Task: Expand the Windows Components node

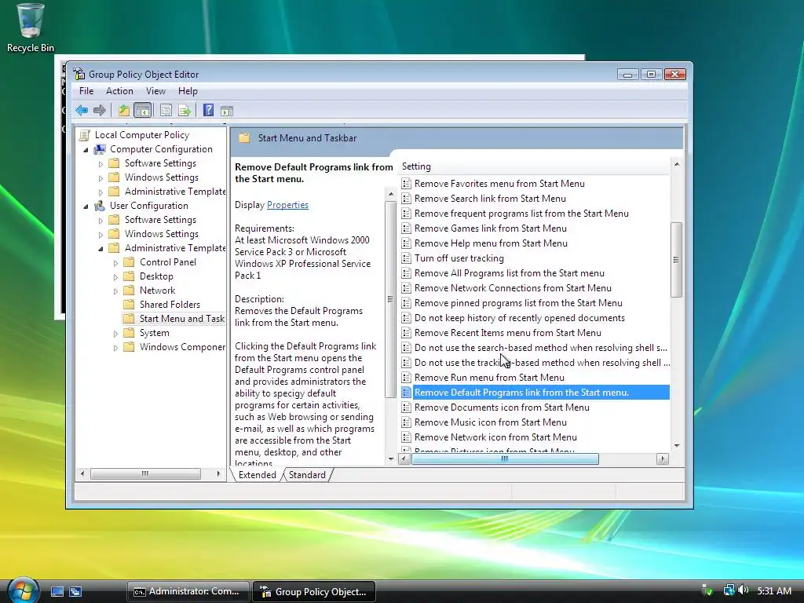Action: (x=115, y=348)
